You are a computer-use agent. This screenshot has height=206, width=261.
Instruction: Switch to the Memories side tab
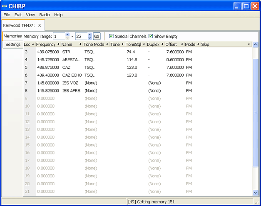12,36
